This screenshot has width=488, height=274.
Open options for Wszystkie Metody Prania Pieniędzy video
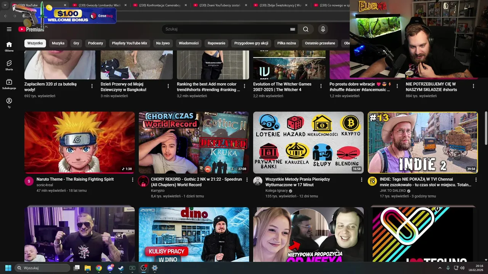click(x=361, y=180)
